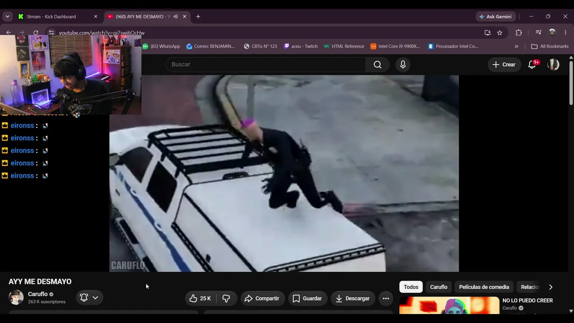Click the page vertical scrollbar
The height and width of the screenshot is (323, 574).
click(x=571, y=83)
